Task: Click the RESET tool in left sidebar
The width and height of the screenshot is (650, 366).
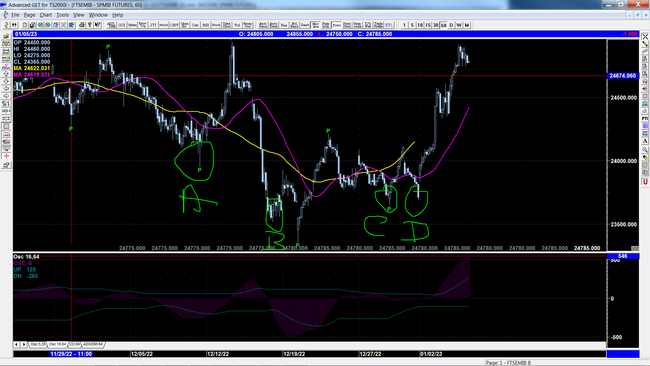Action: [x=6, y=51]
